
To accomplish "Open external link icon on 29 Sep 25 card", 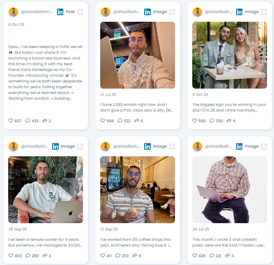I will point(80,146).
